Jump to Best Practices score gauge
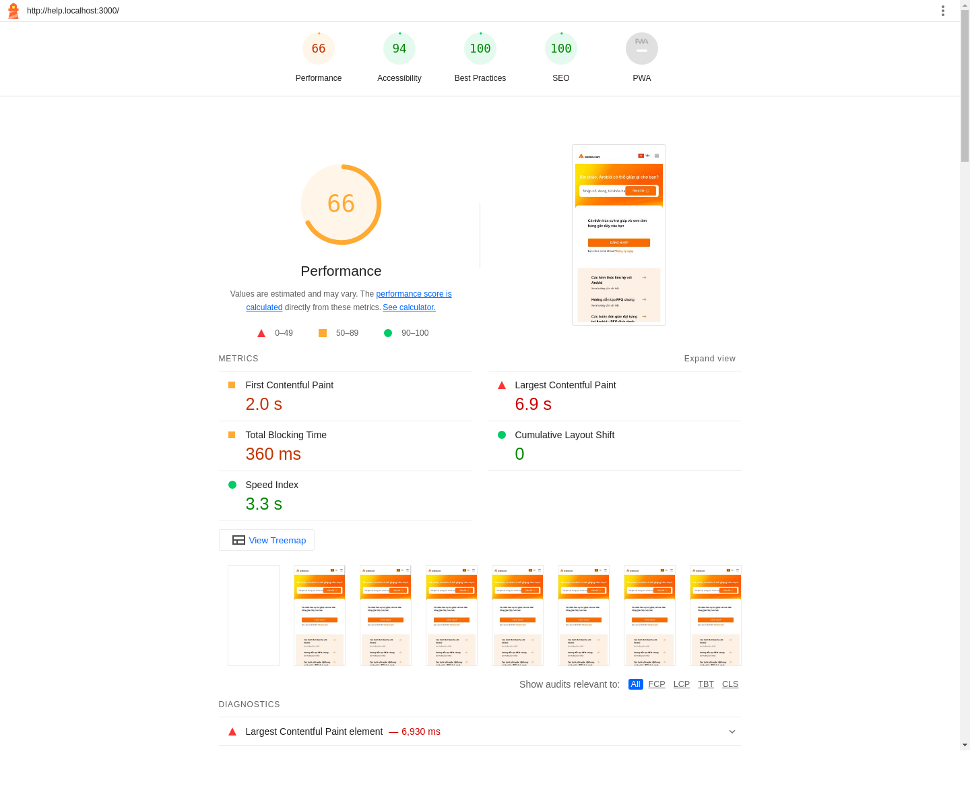 (480, 49)
